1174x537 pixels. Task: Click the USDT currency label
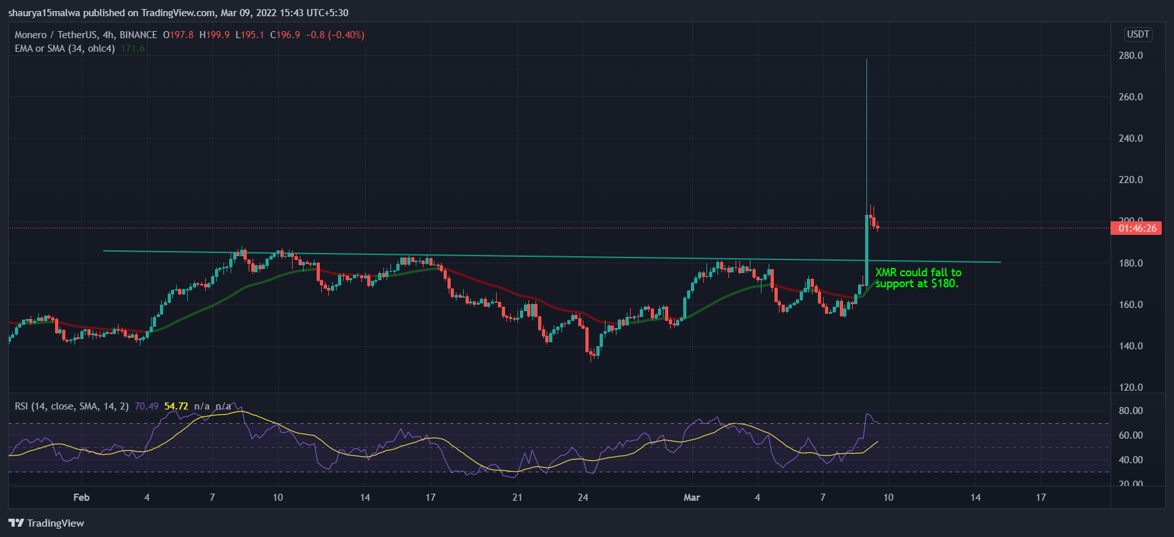(1138, 34)
